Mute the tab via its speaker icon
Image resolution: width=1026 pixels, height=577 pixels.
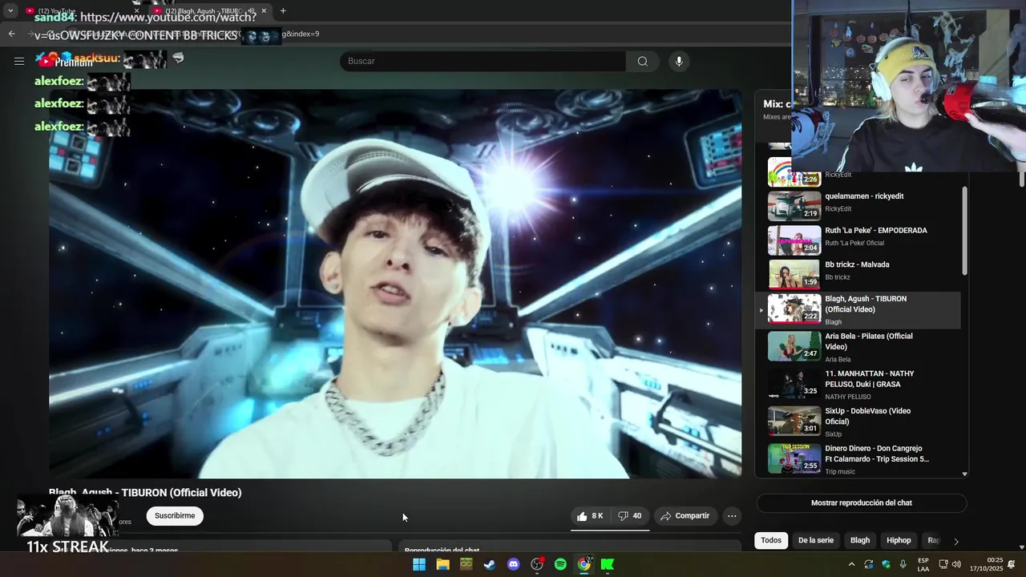(x=251, y=11)
